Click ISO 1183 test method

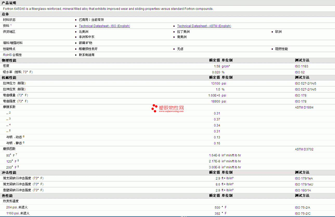pyautogui.click(x=301, y=66)
